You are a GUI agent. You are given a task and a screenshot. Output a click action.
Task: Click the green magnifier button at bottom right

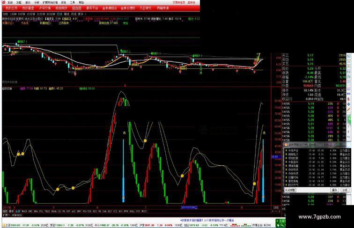coord(281,225)
